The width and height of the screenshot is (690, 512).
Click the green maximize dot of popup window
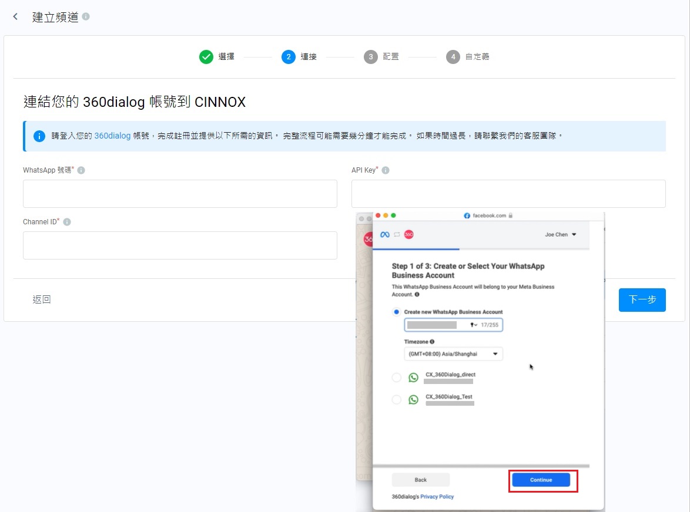pos(393,215)
